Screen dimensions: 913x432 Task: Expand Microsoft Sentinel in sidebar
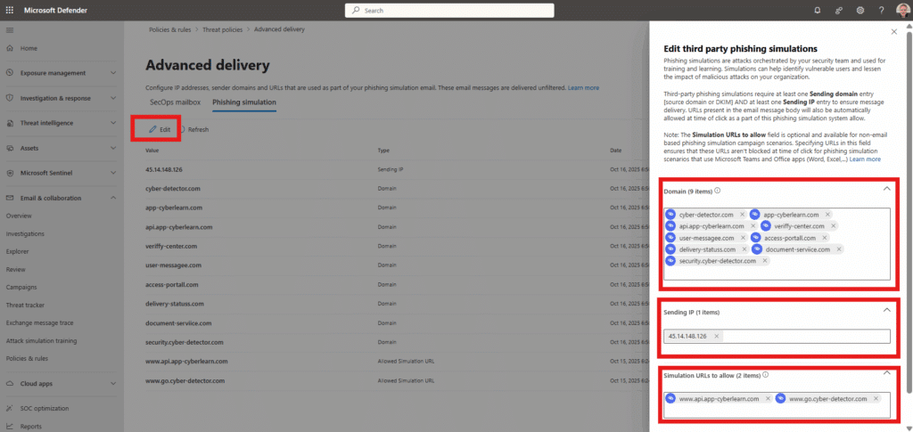click(113, 174)
